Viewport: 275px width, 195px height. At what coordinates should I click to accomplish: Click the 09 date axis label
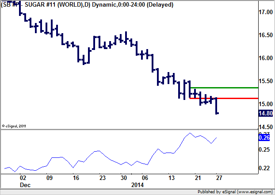(x=50, y=178)
